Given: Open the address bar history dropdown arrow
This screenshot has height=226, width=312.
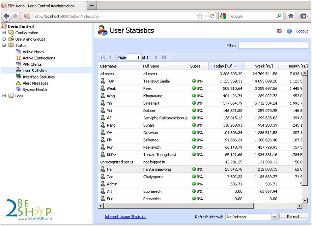Looking at the screenshot, I should (206, 16).
